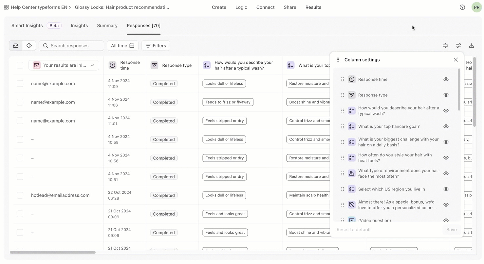Screen dimensions: 484x264
Task: Go to the Connect tab
Action: [x=266, y=7]
